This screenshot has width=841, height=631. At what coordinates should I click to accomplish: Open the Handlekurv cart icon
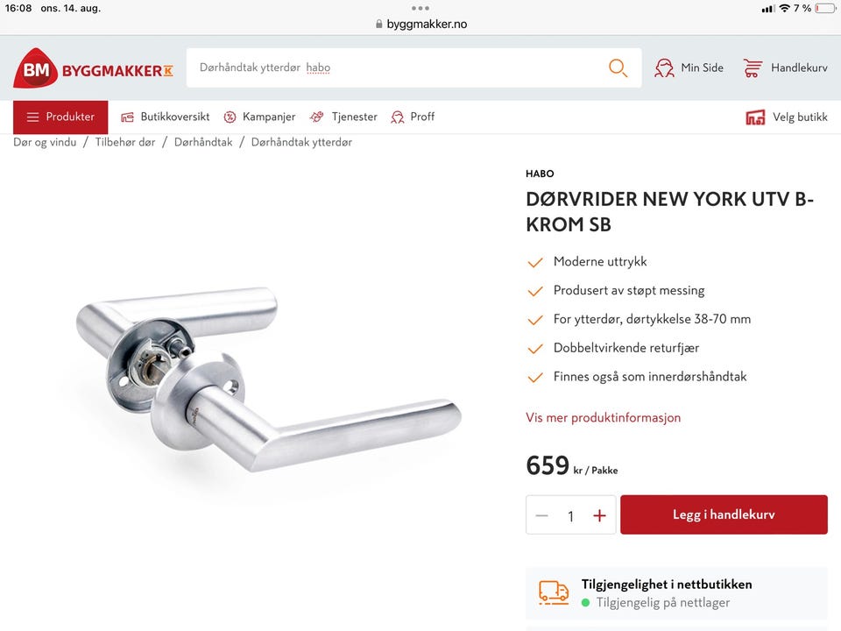pyautogui.click(x=753, y=68)
